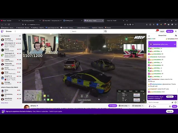Viewport: 178px width, 133px height.
Task: Open forsen channel in sidebar
Action: click(11, 69)
